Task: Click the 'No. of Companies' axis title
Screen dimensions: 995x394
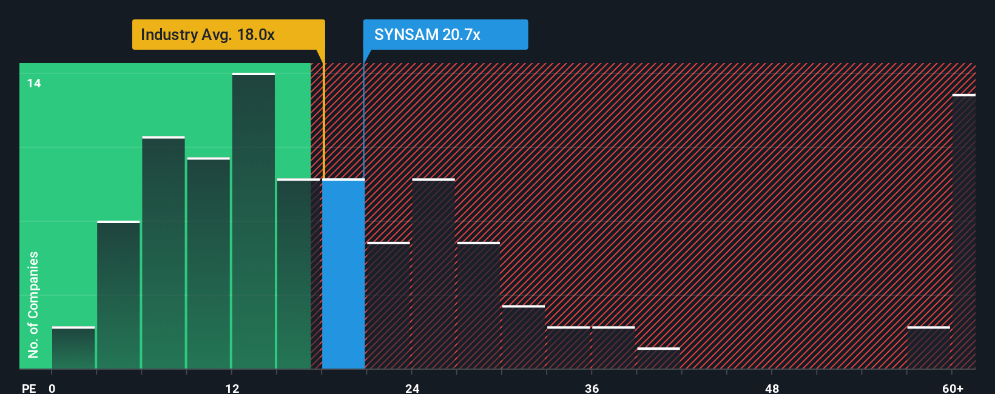Action: tap(33, 305)
